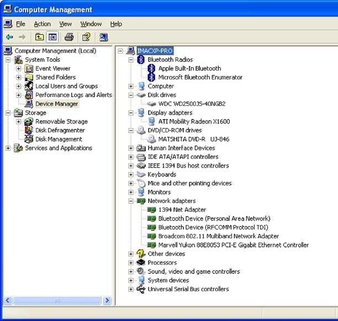Open the Action menu
This screenshot has height=321, width=338.
pyautogui.click(x=42, y=24)
